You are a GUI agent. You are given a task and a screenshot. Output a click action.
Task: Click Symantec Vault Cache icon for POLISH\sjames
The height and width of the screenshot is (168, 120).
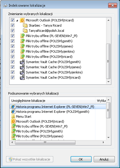pyautogui.click(x=22, y=67)
